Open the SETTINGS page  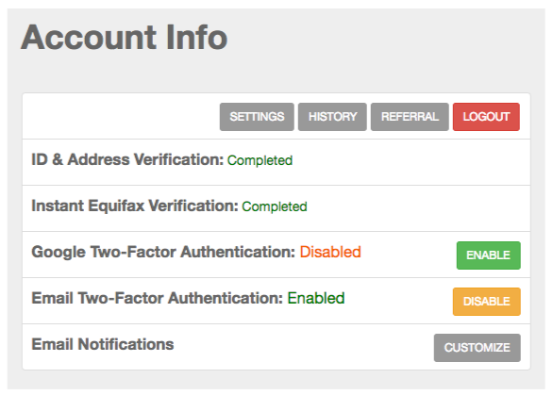[x=257, y=117]
